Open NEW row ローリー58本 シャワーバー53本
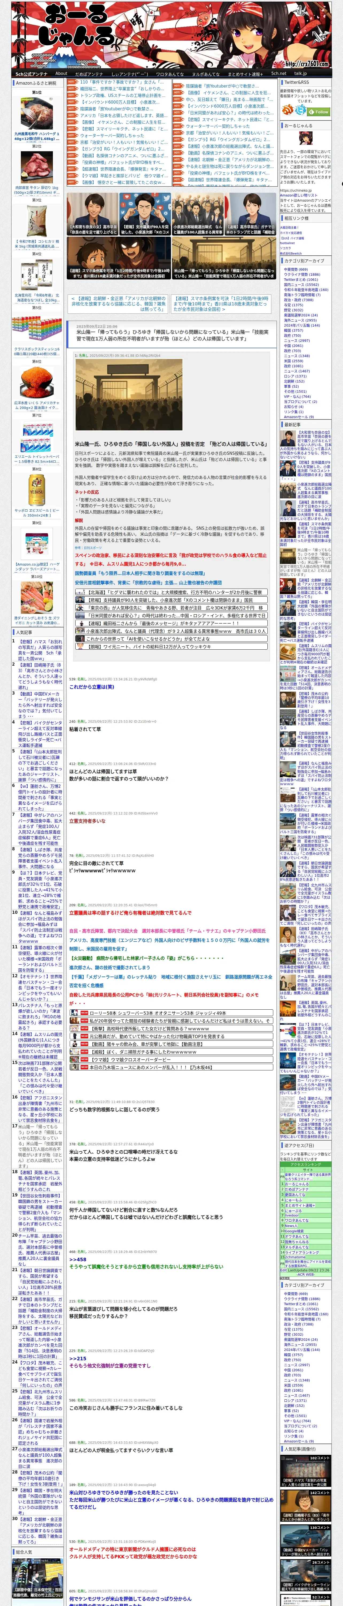Screen dimensions: 343x1606 point(171,1013)
